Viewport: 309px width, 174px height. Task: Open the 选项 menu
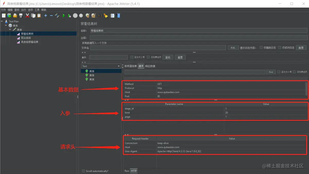coord(30,10)
